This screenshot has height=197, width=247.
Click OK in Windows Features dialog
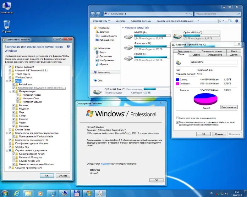[x=47, y=176]
